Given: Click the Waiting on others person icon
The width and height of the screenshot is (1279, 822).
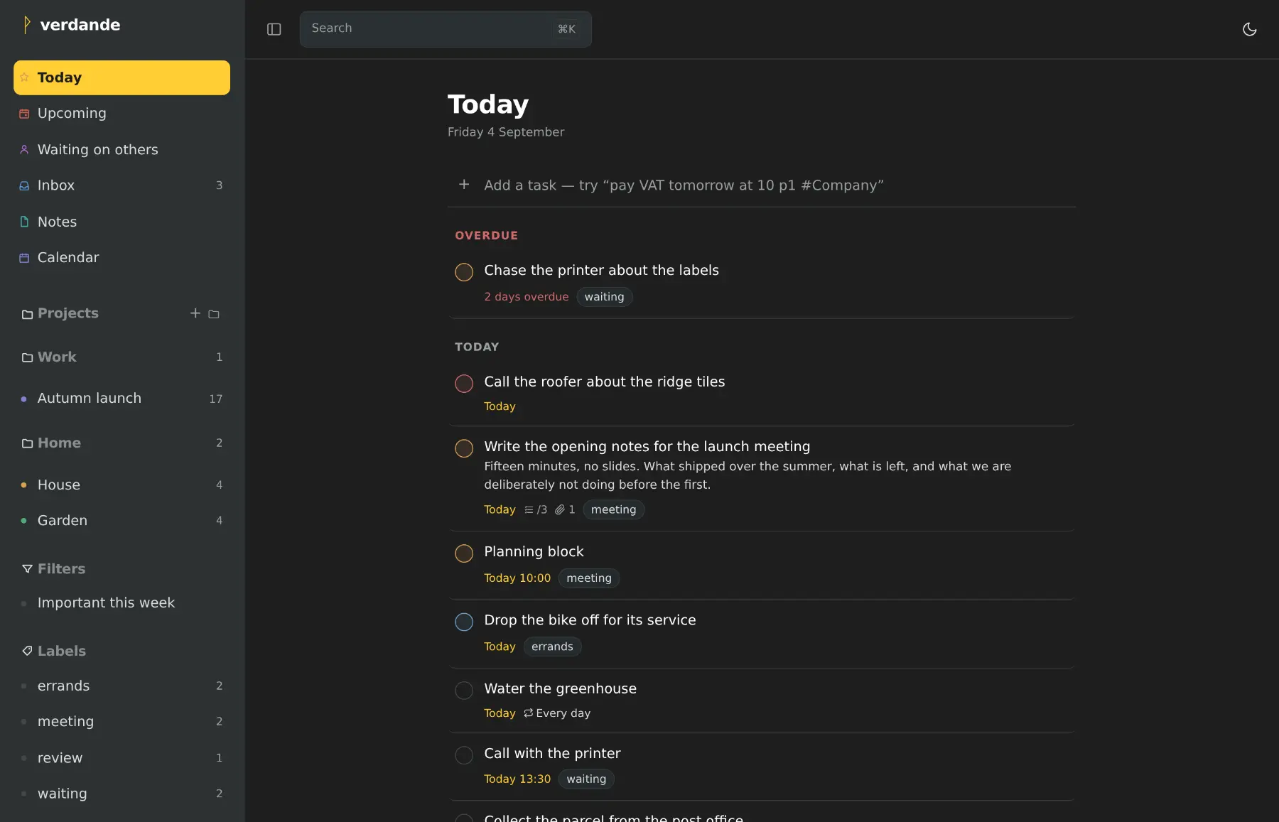Looking at the screenshot, I should point(24,150).
